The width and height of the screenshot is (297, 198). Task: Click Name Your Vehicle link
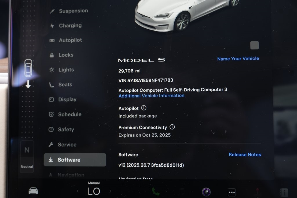(238, 59)
